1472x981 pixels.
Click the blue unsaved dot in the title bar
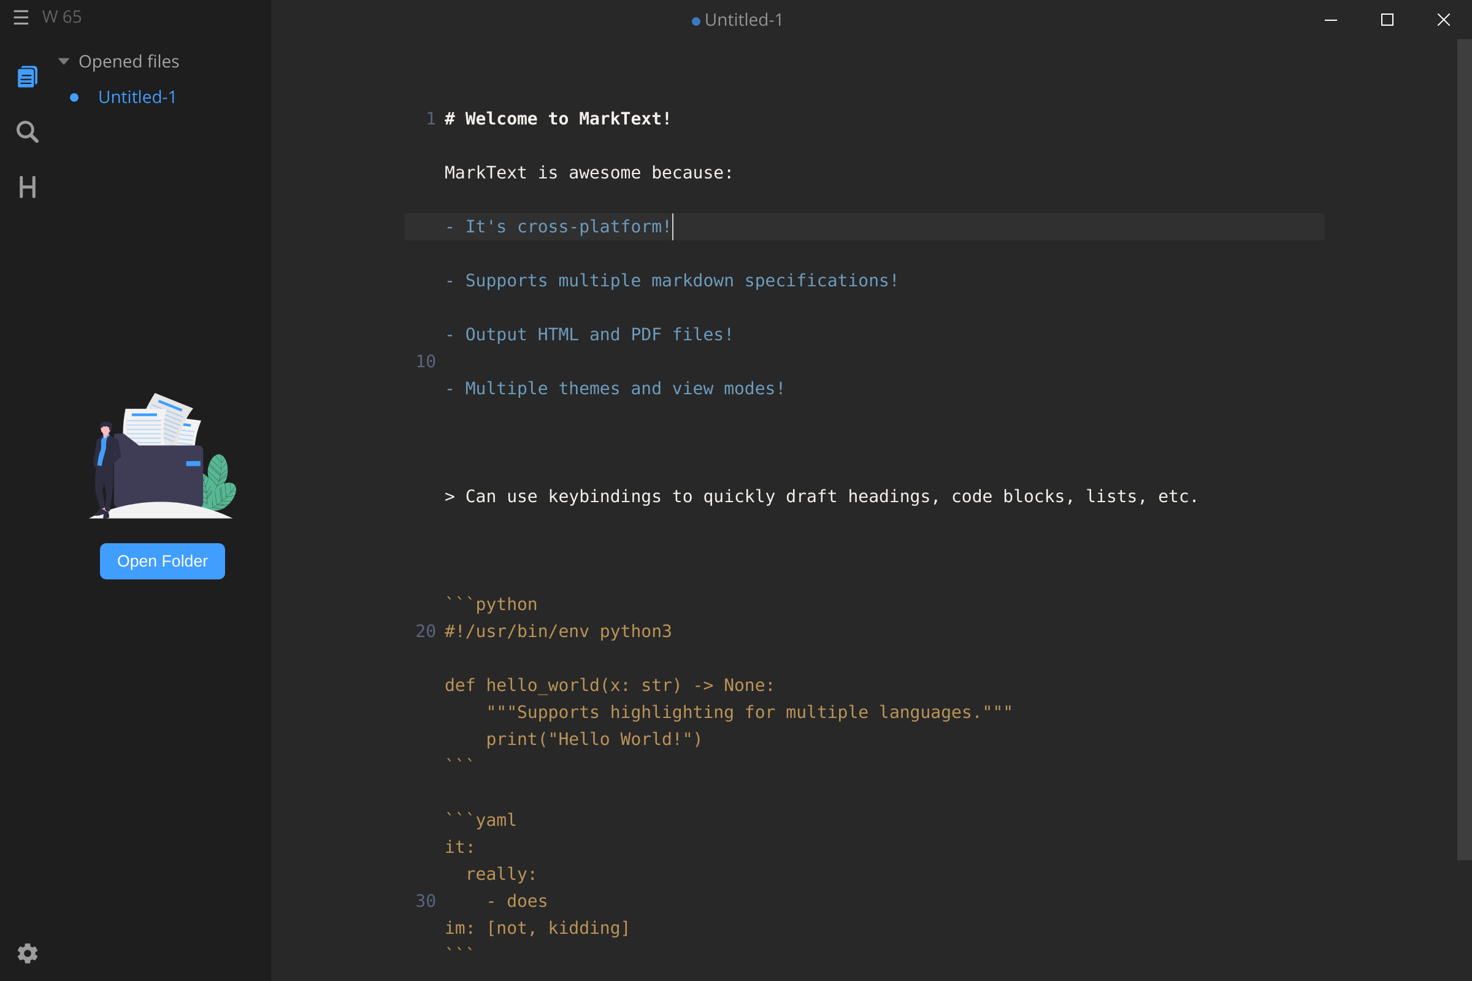point(696,21)
